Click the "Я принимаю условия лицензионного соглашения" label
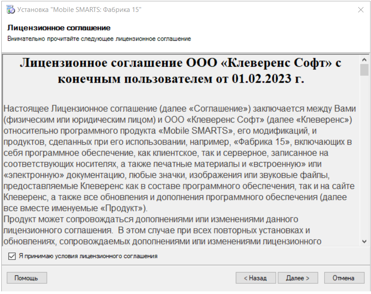The width and height of the screenshot is (371, 294). point(88,256)
